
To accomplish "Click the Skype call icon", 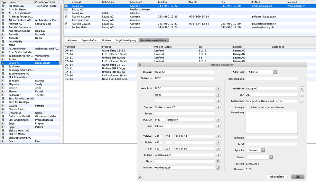I will tap(218, 161).
